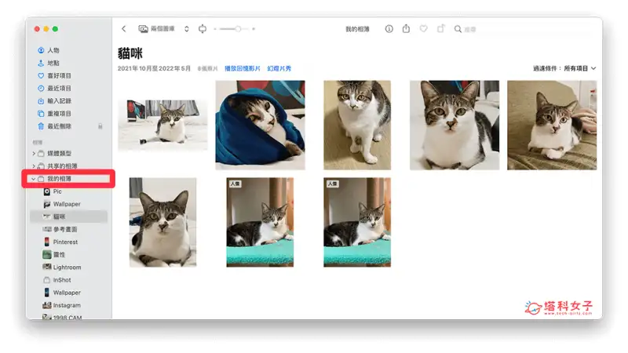Viewport: 628px width, 353px height.
Task: Open 重複項目 (Duplicates) in the sidebar
Action: [x=60, y=113]
